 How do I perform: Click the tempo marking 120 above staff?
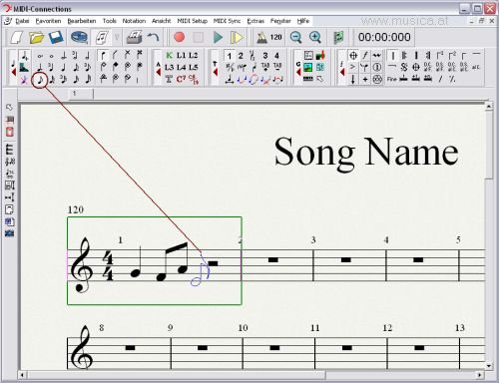coord(76,209)
